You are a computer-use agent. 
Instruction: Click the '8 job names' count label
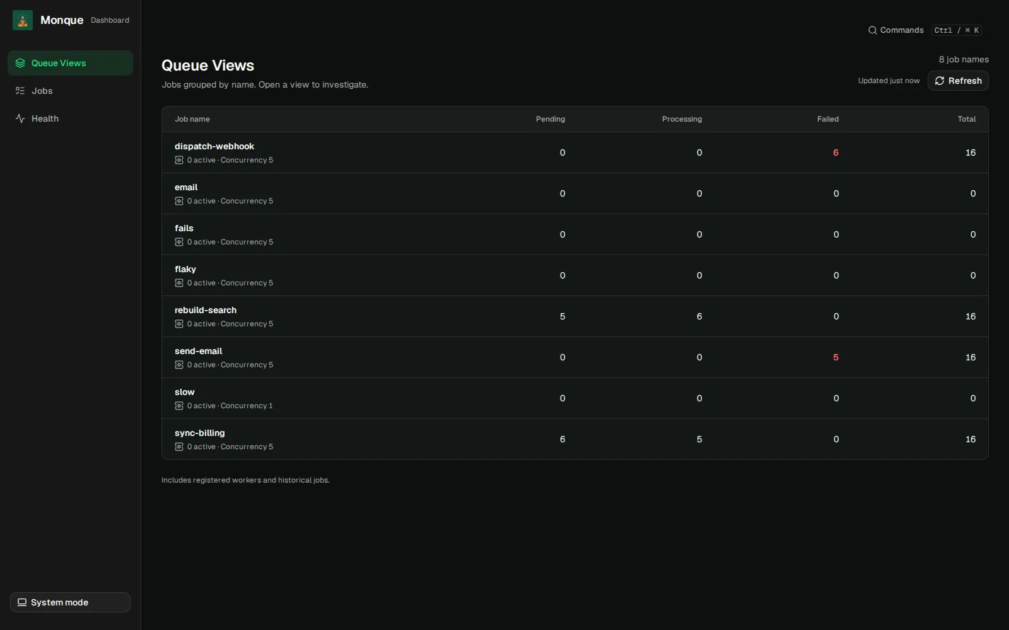coord(964,59)
